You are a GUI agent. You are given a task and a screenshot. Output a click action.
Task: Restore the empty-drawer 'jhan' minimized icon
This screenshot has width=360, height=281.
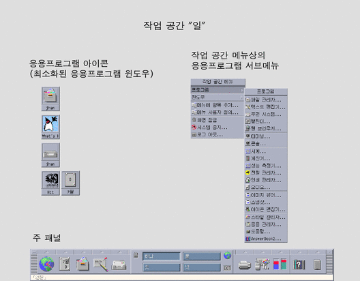50,156
